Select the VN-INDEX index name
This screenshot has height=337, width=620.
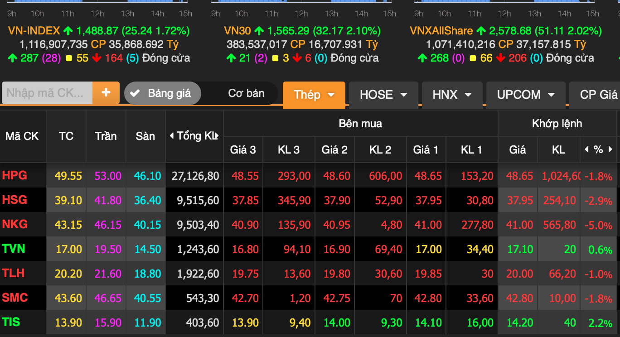pyautogui.click(x=34, y=31)
